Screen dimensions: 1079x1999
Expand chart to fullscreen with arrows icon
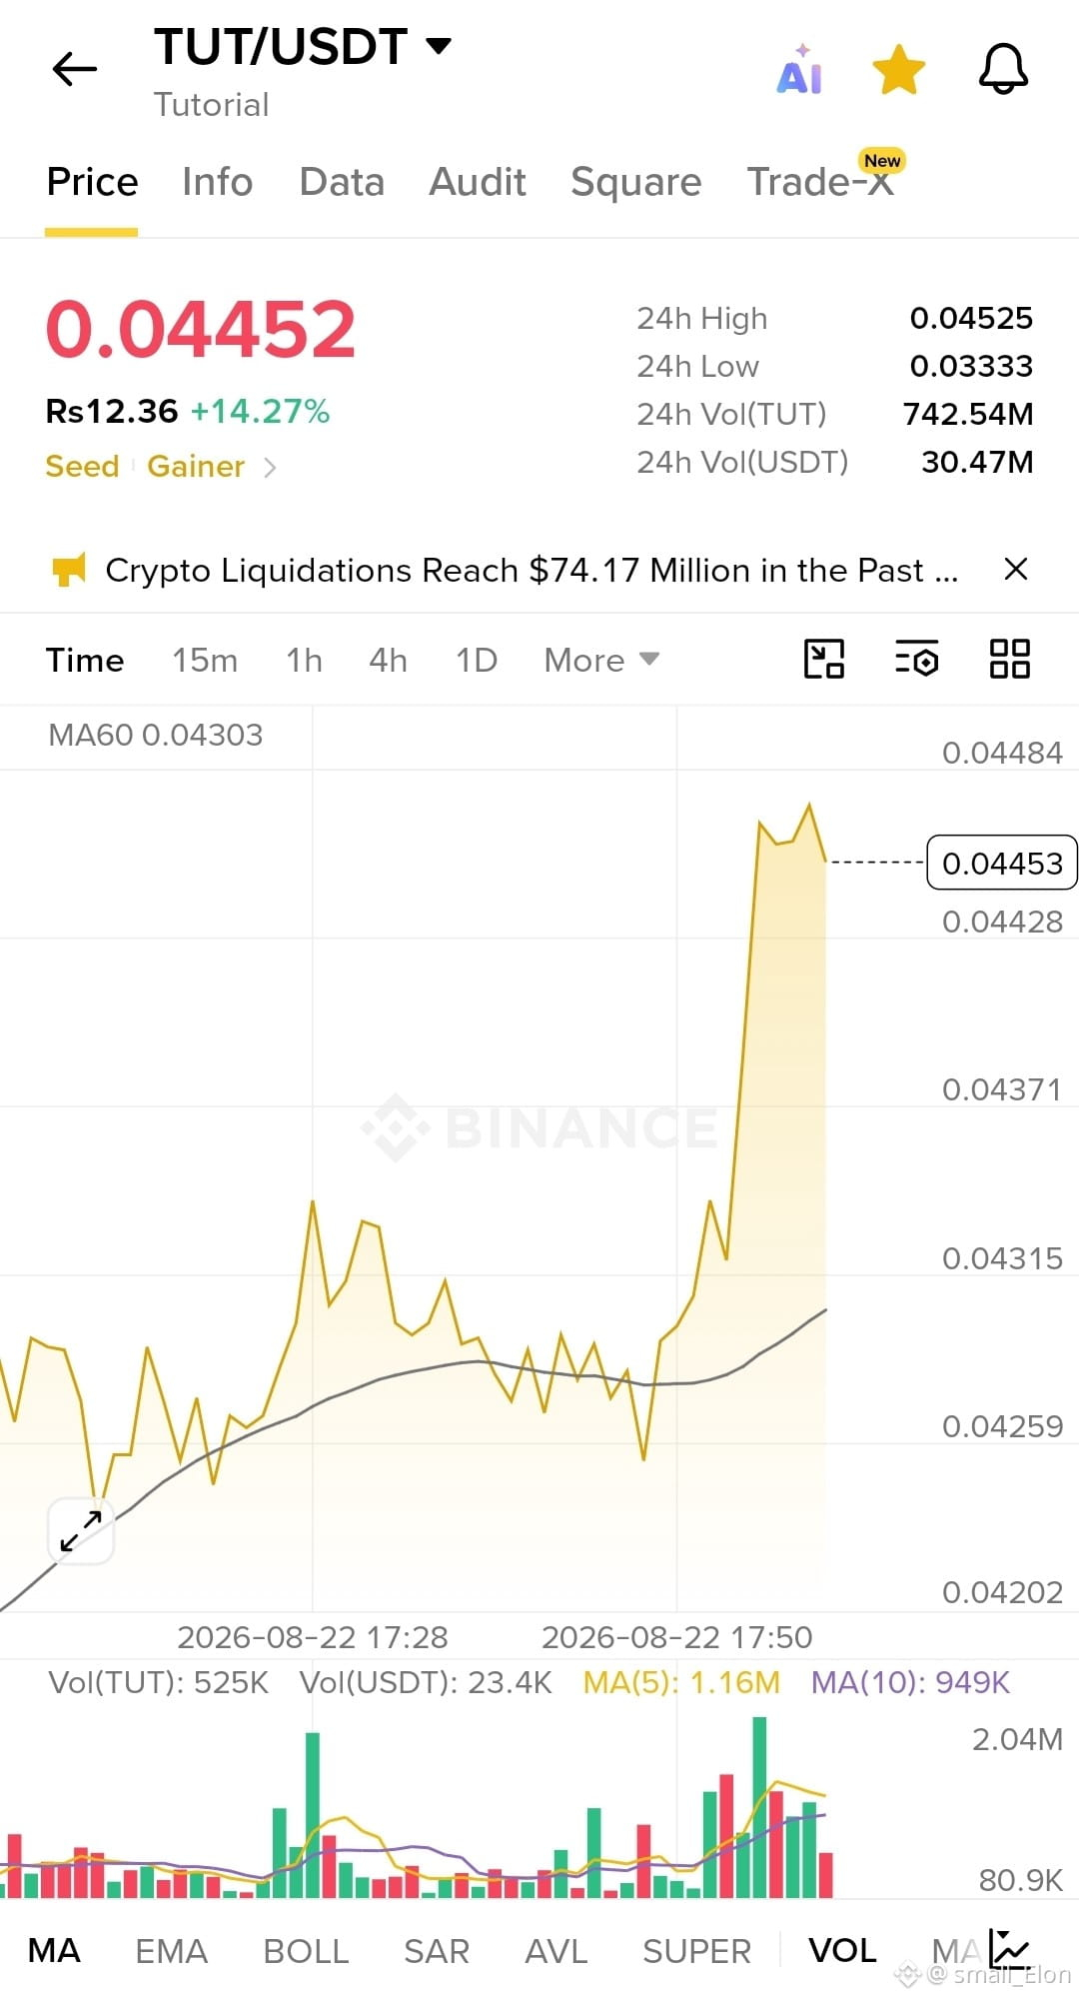pos(81,1531)
